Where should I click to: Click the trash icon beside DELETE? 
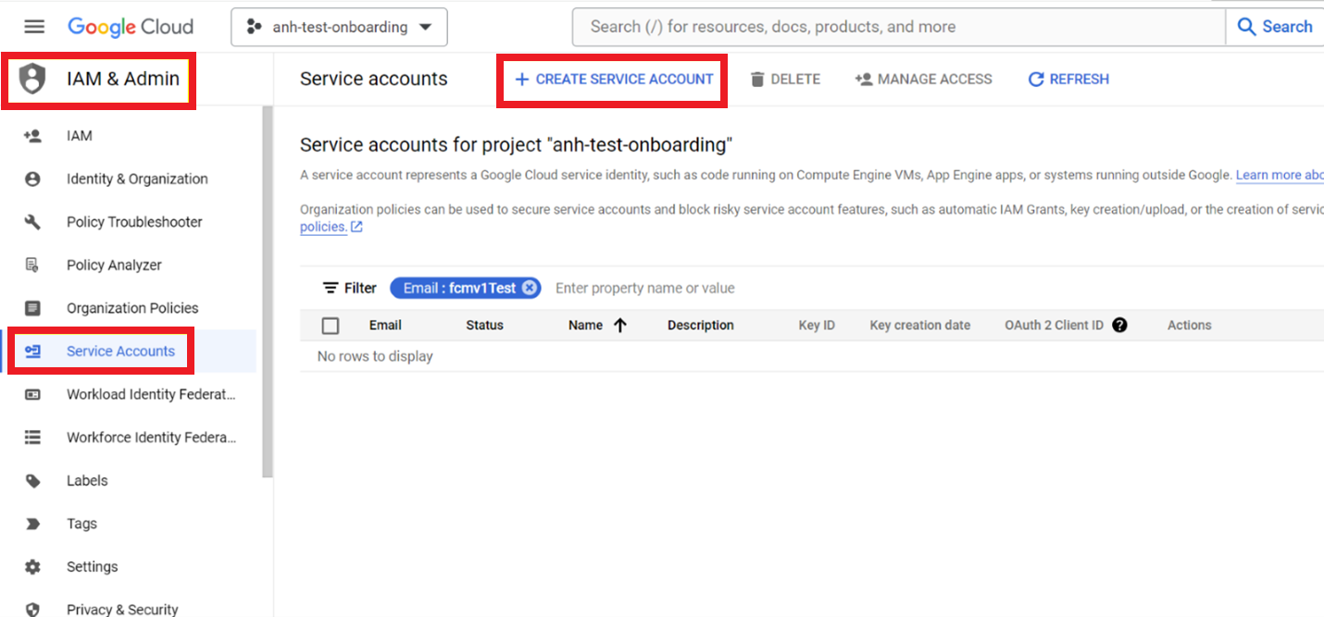pyautogui.click(x=757, y=80)
